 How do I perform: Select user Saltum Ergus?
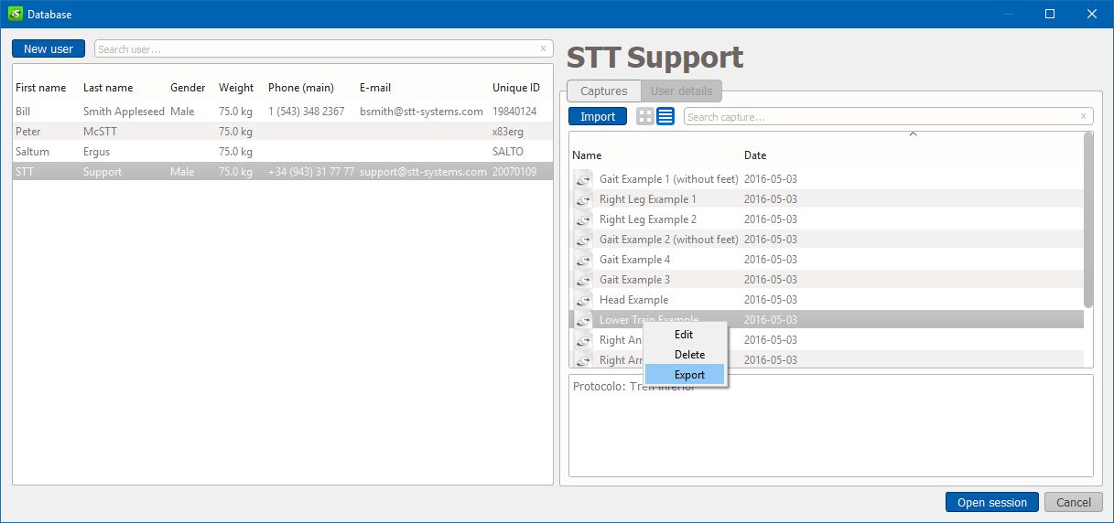(x=283, y=152)
